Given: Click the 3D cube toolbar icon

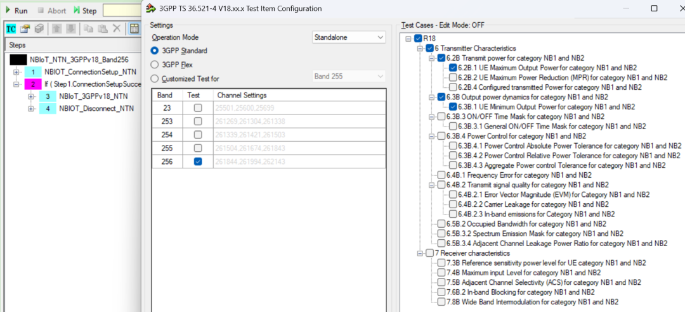Looking at the screenshot, I should tap(39, 28).
